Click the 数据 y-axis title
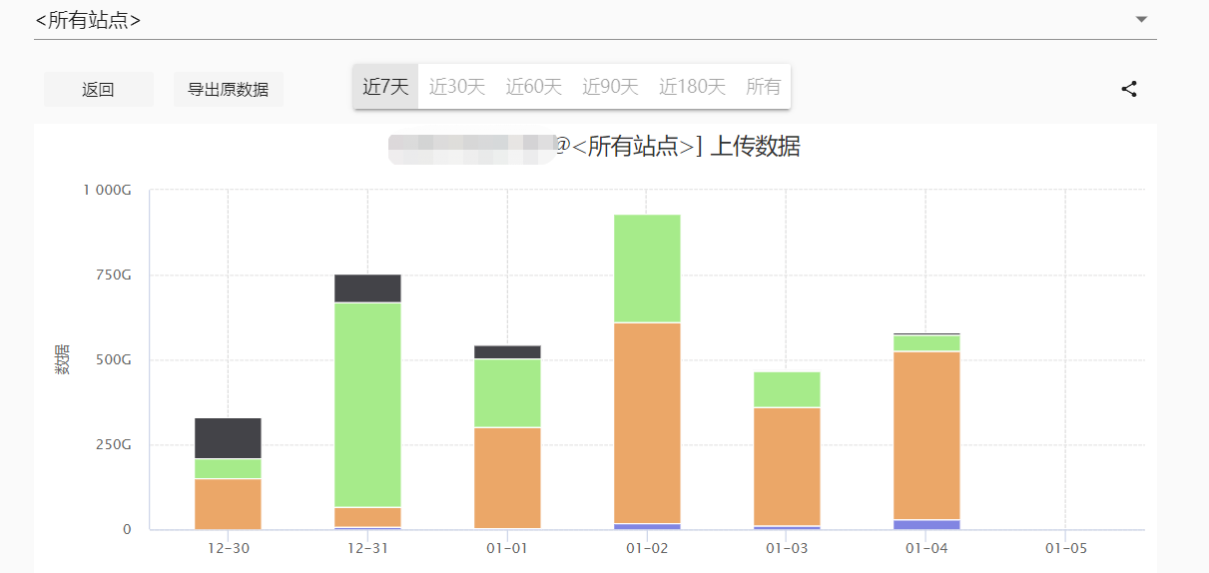The height and width of the screenshot is (573, 1209). (62, 359)
